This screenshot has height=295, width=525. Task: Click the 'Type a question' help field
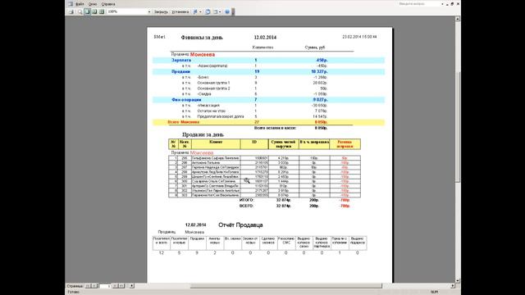tap(418, 3)
